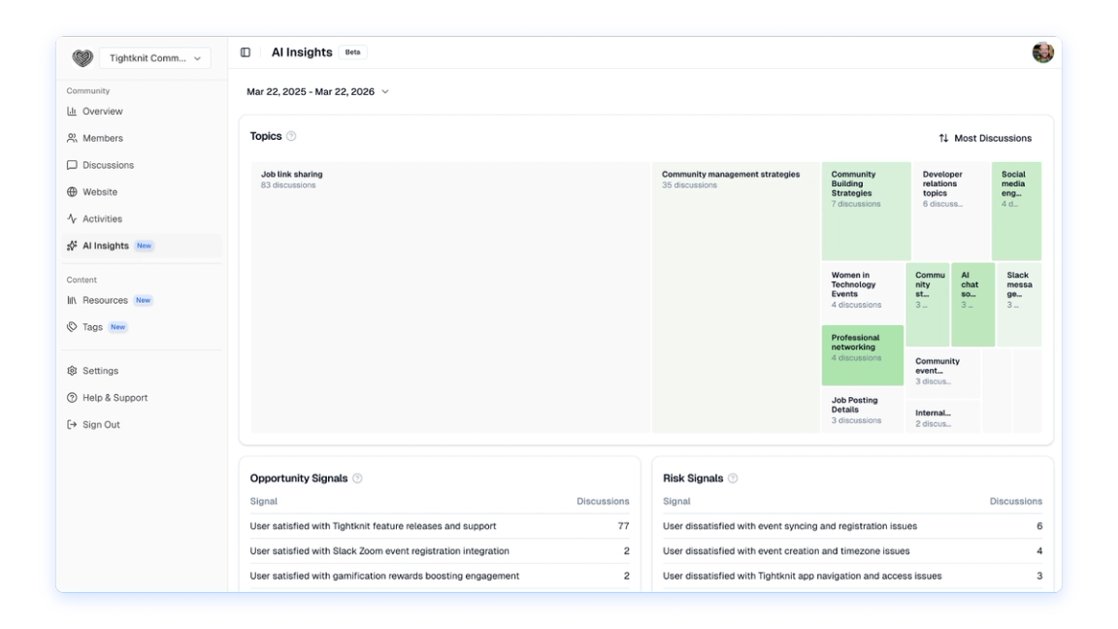Click Opportunity Signals Discussions column header

coord(603,501)
